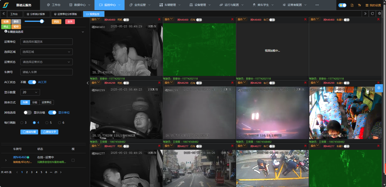Click the red 全关 button
Image resolution: width=386 pixels, height=187 pixels.
click(70, 22)
